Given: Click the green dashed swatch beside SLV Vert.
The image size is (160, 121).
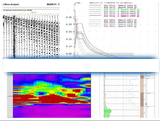Looking at the screenshot, I should (95, 24).
